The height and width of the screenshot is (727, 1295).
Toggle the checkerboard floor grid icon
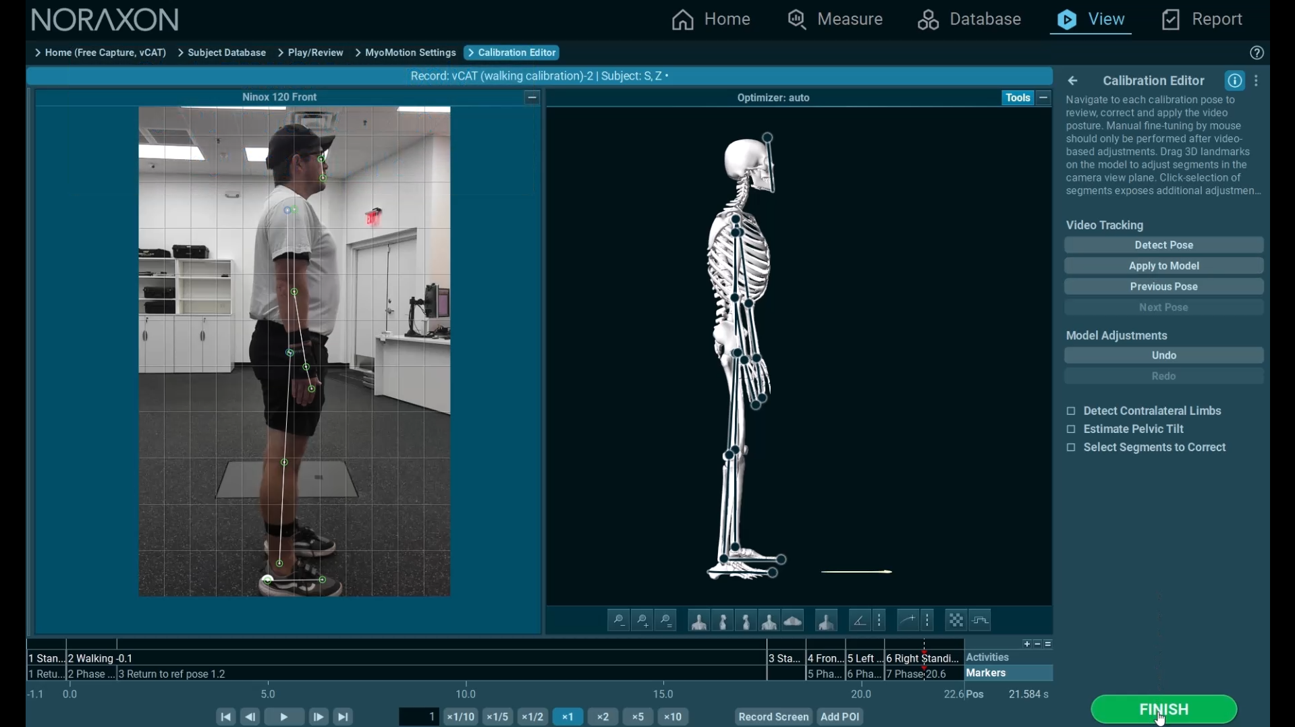click(x=956, y=620)
